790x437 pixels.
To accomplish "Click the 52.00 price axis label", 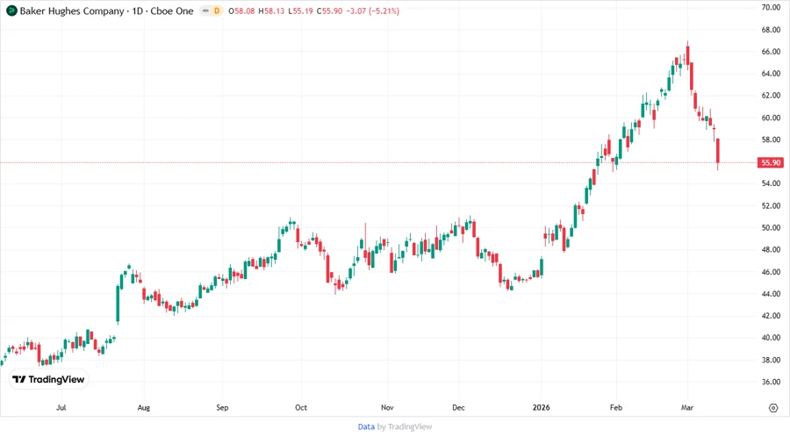I will coord(771,205).
